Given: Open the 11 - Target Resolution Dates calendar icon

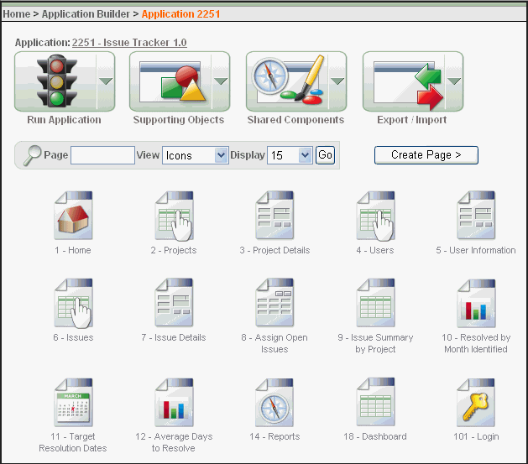Looking at the screenshot, I should coord(73,403).
